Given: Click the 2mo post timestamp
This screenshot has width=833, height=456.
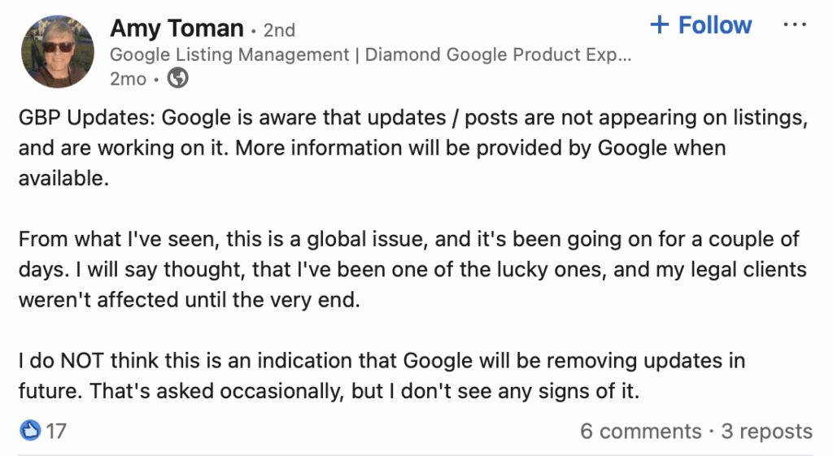Looking at the screenshot, I should click(128, 80).
